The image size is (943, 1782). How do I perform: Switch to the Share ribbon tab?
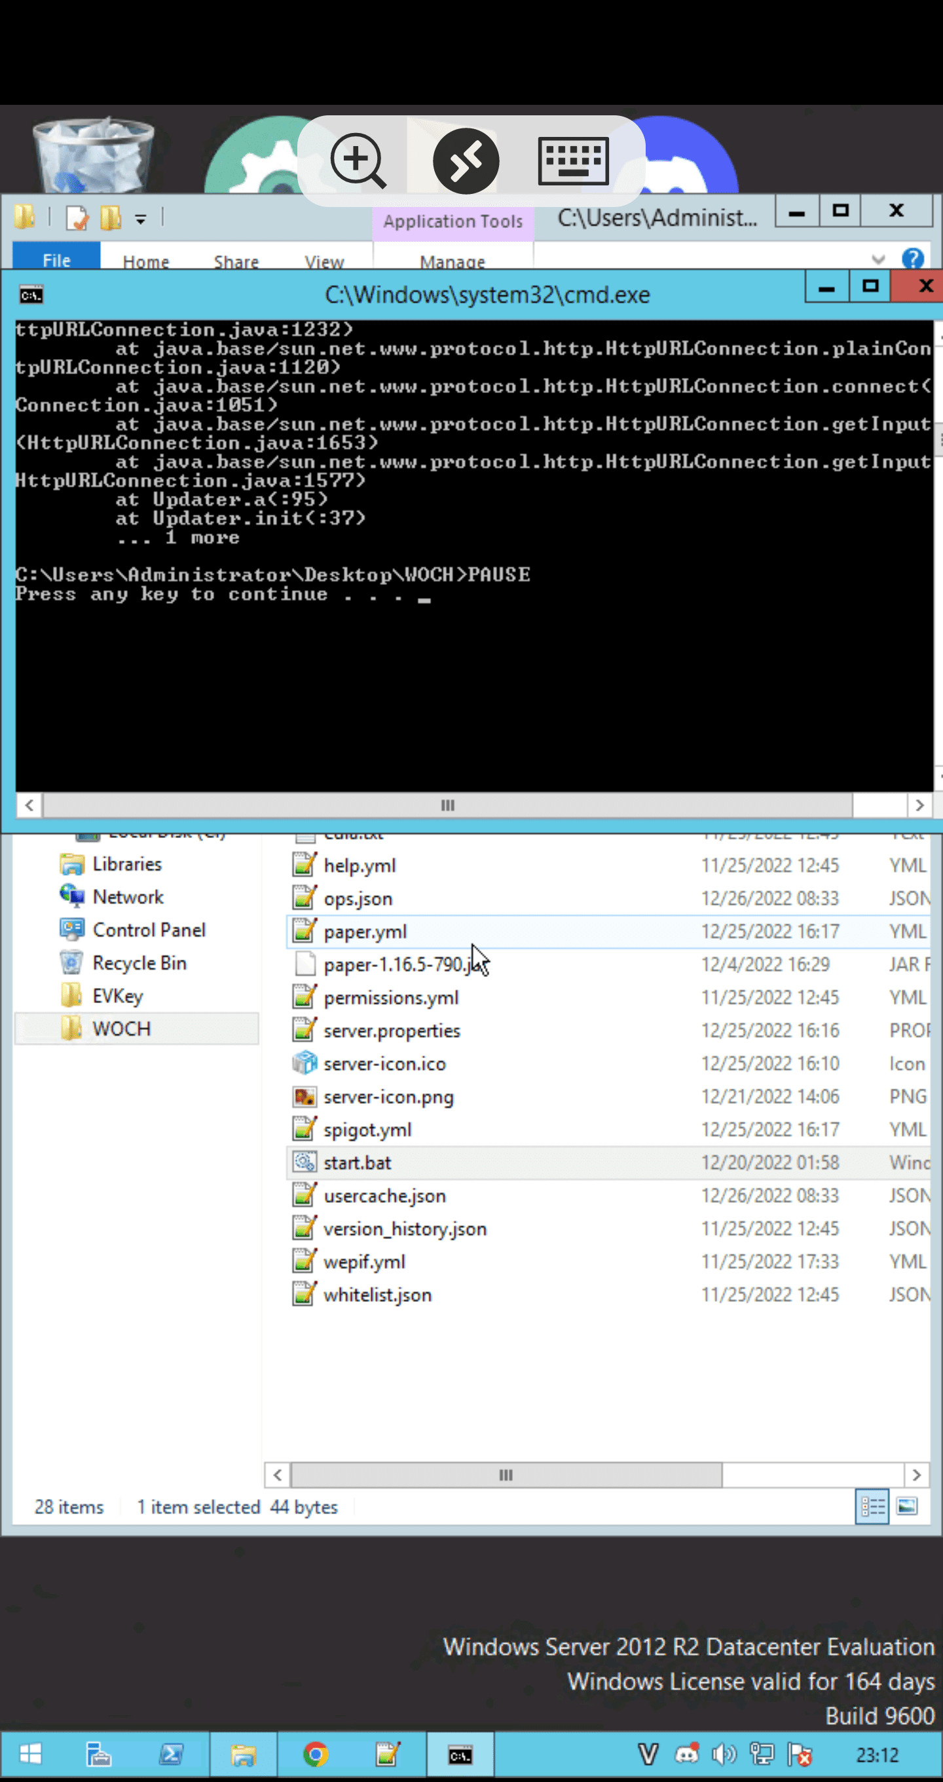point(236,261)
